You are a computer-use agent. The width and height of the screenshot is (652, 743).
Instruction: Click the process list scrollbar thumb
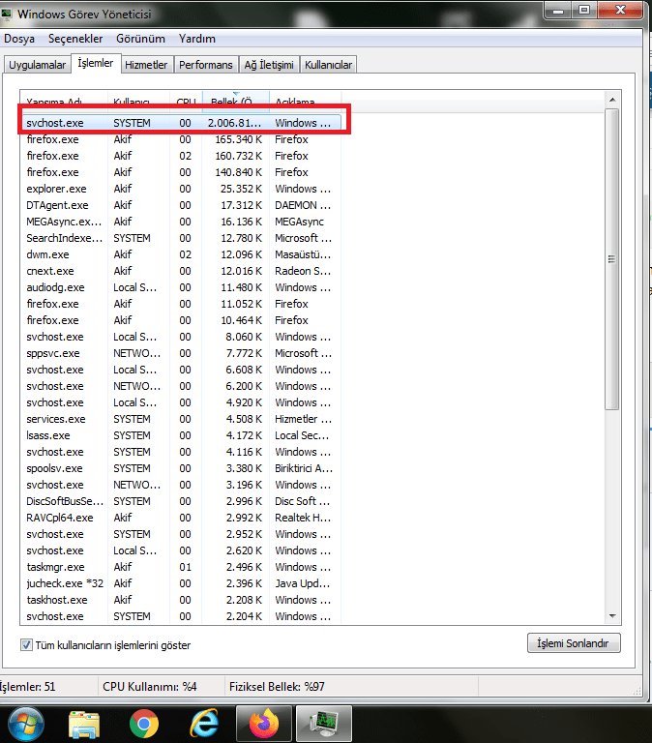point(612,259)
